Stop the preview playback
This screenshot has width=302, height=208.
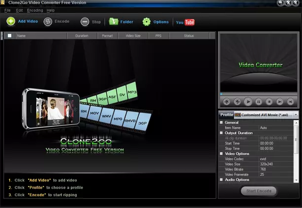(269, 101)
